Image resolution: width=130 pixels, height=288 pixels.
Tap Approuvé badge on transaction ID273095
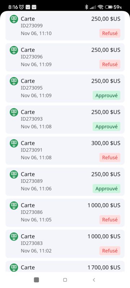coord(107,95)
